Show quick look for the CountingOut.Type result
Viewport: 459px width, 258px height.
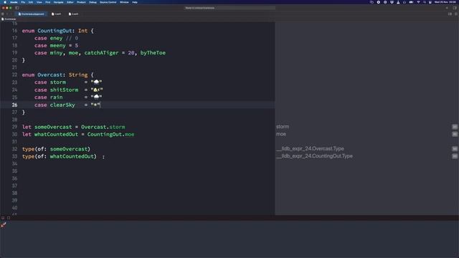point(455,156)
